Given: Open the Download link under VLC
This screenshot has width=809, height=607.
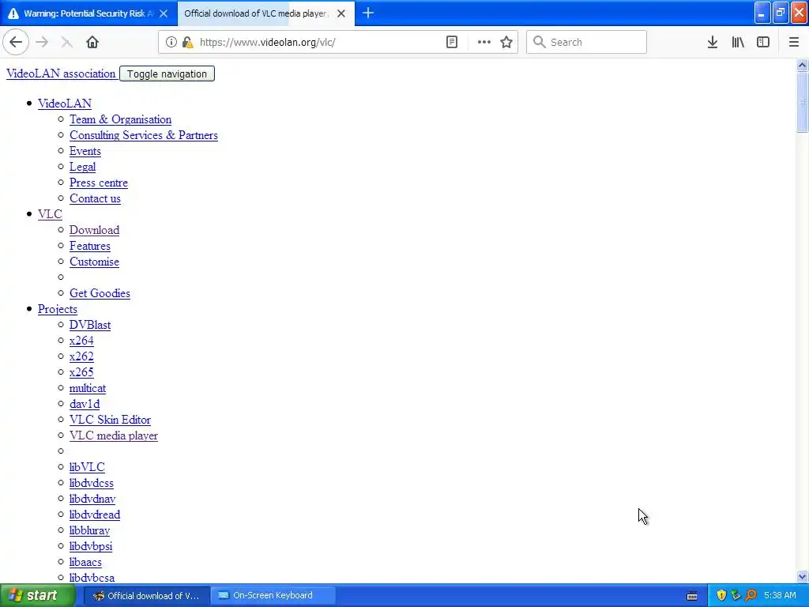Looking at the screenshot, I should (x=95, y=230).
